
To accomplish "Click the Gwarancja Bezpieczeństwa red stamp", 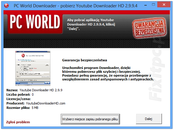I will point(149,28).
